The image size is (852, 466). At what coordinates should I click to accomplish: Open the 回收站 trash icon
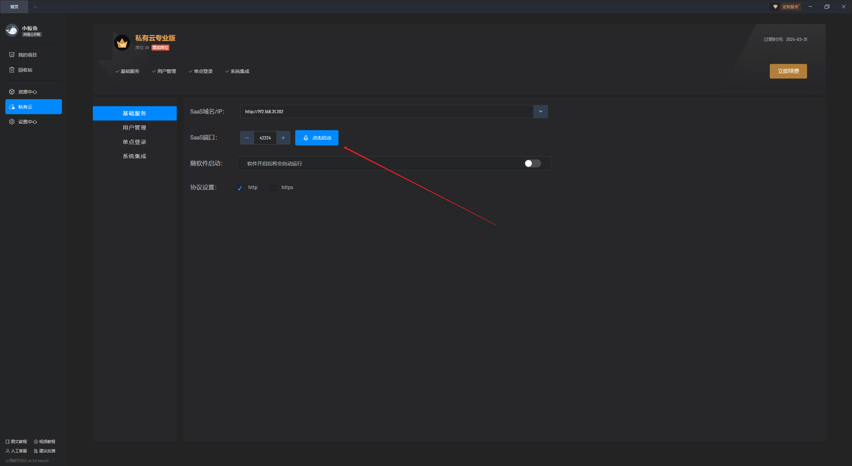(12, 70)
